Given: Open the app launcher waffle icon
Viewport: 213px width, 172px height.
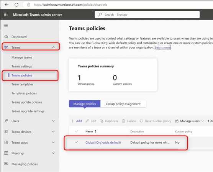Looking at the screenshot, I should coord(6,15).
